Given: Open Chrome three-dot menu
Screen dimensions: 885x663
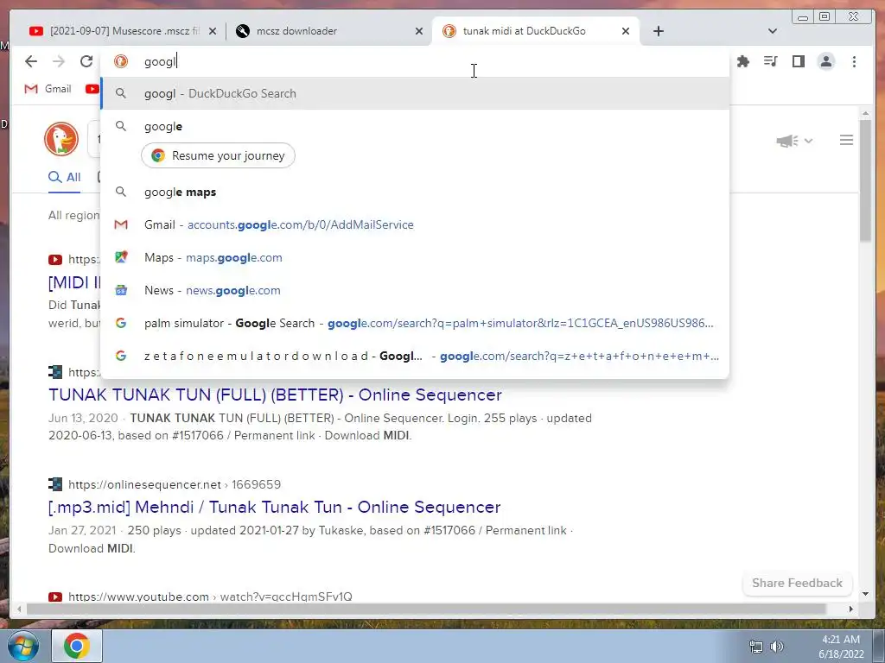Looking at the screenshot, I should point(854,61).
